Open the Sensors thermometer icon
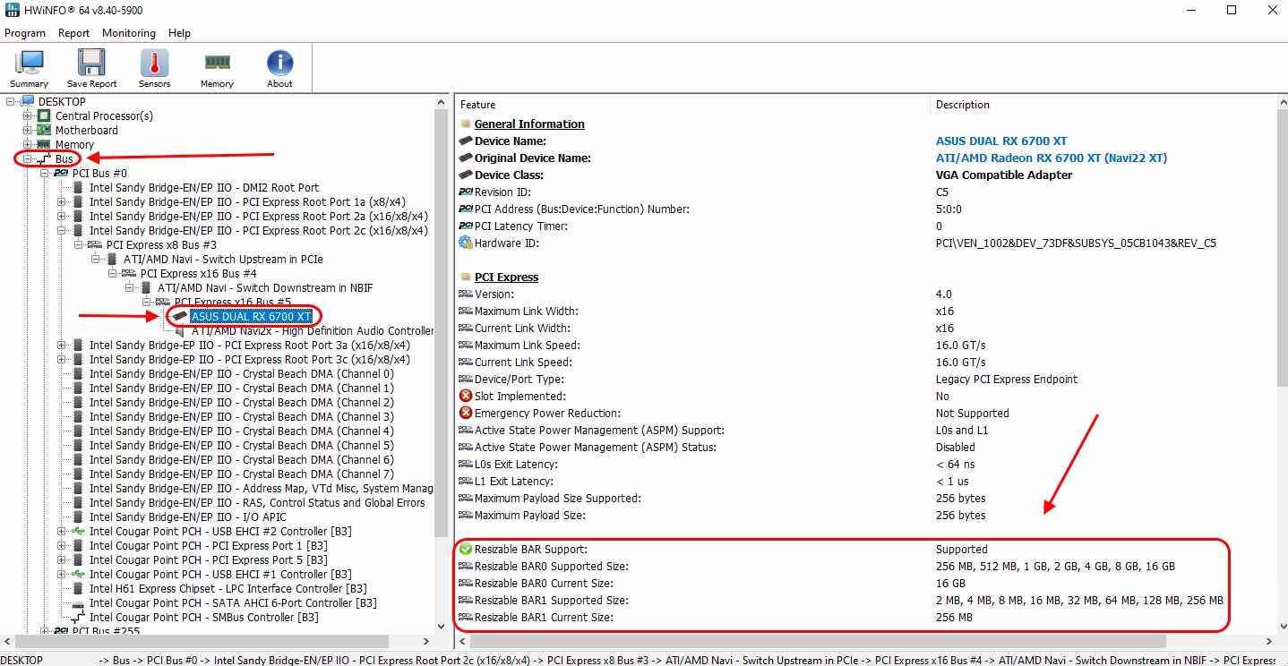Screen dimensions: 1288x666 154,68
